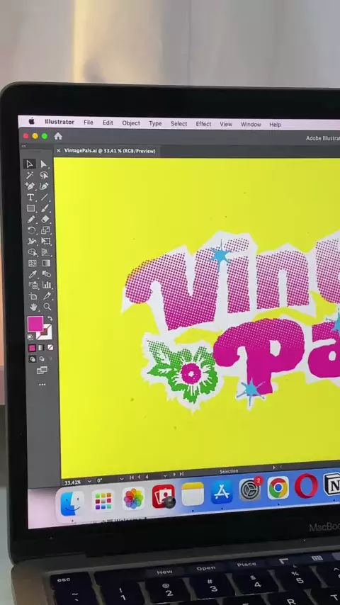Select the Type tool
The height and width of the screenshot is (605, 340).
[x=30, y=197]
